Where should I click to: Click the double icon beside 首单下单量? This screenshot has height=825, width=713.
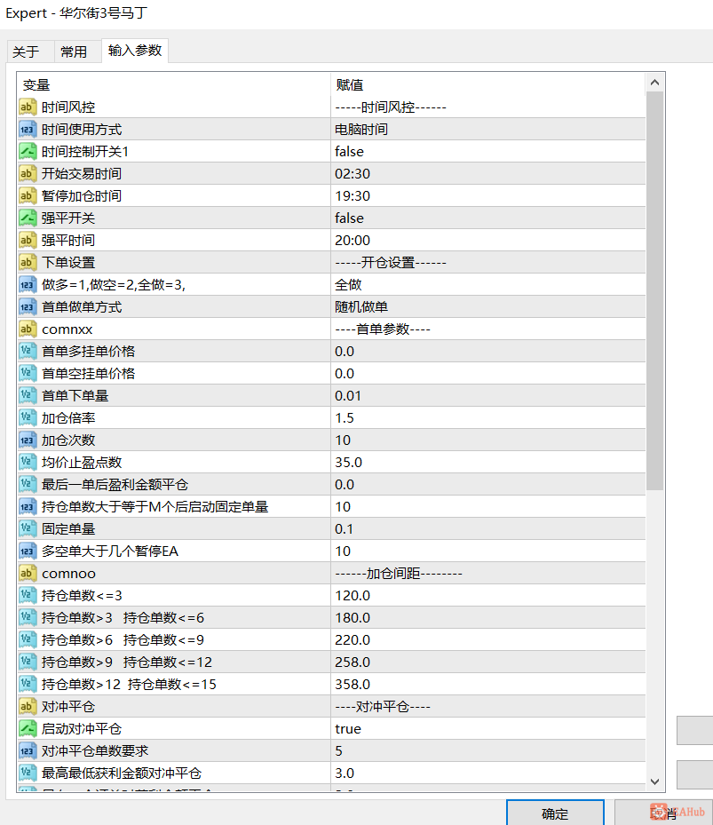28,396
